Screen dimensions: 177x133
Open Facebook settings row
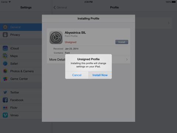21,100
